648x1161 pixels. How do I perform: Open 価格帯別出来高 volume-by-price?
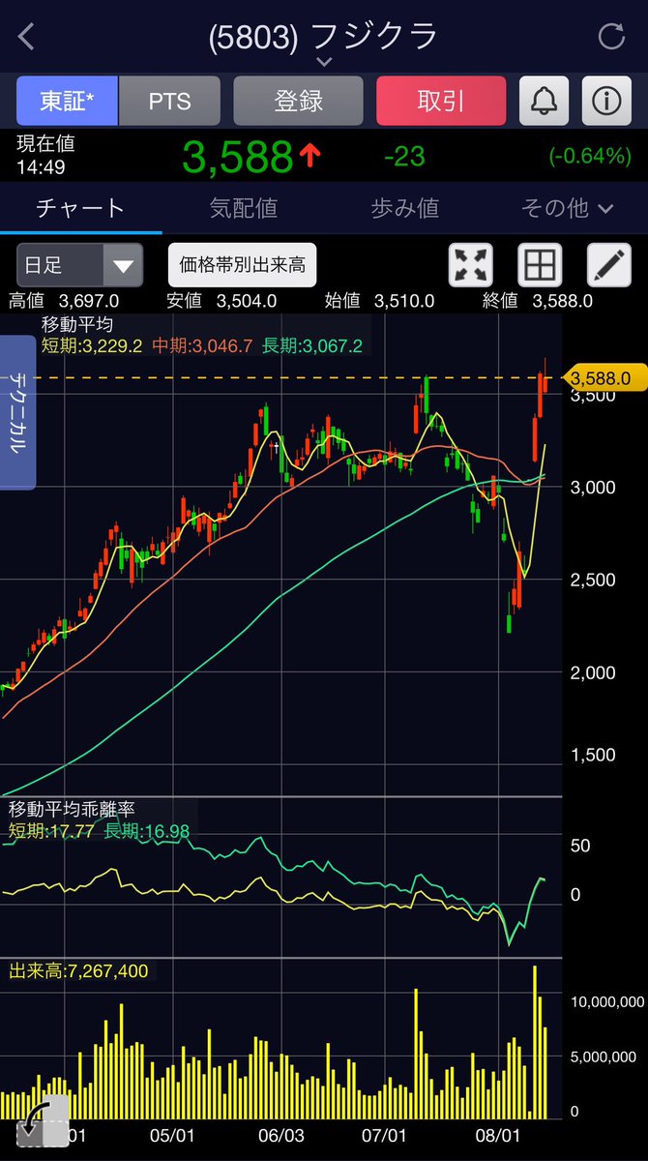coord(242,264)
